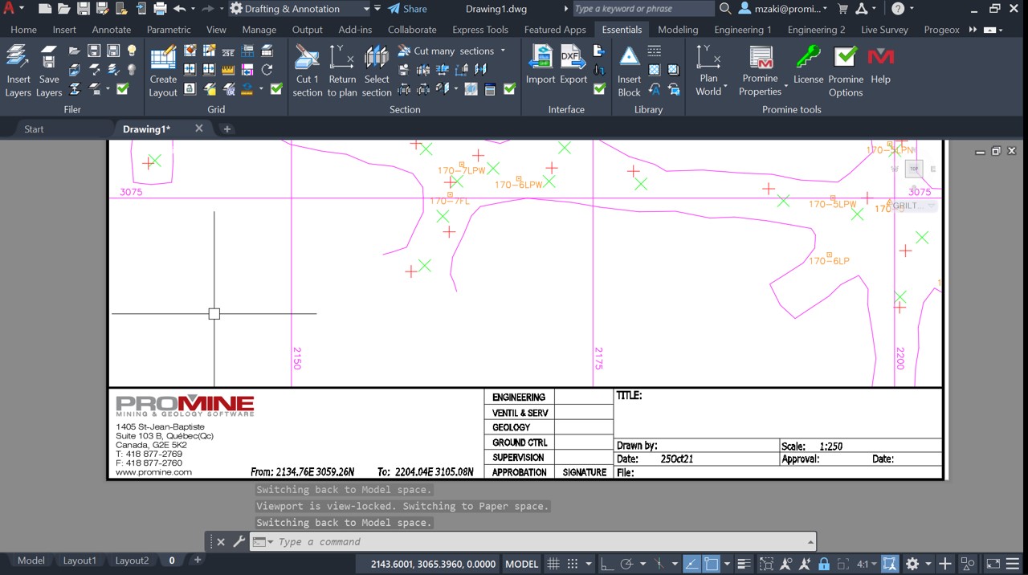Add a new drawing tab with plus button
This screenshot has width=1028, height=575.
(x=227, y=128)
